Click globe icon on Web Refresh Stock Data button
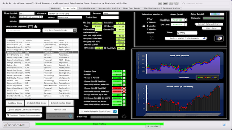The width and height of the screenshot is (232, 130). (115, 112)
